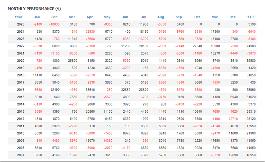This screenshot has width=265, height=162.
Task: Select 2024 April value -25930
Action: (x=89, y=31)
